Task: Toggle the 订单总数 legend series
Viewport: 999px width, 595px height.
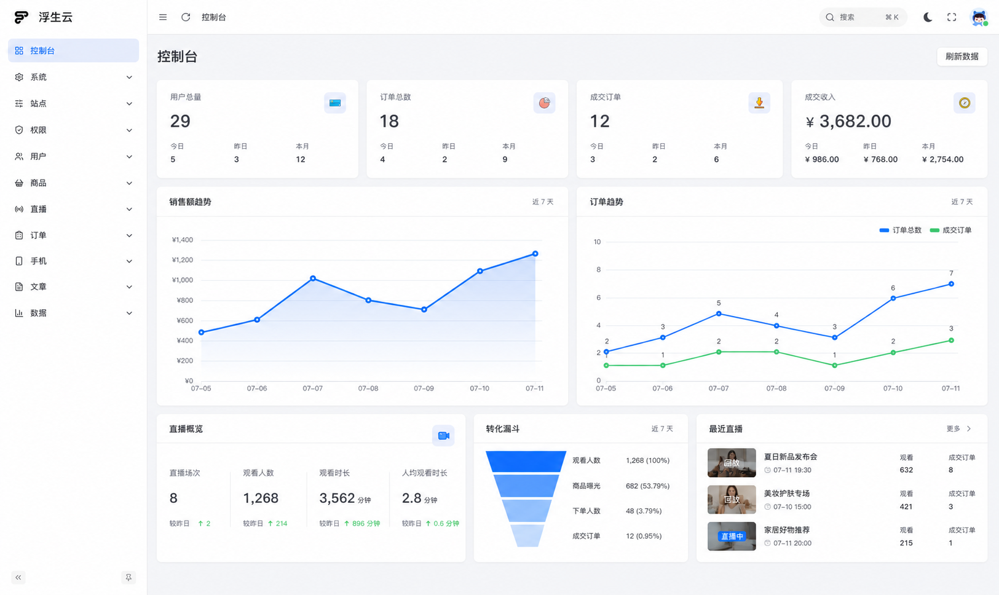Action: click(x=901, y=230)
